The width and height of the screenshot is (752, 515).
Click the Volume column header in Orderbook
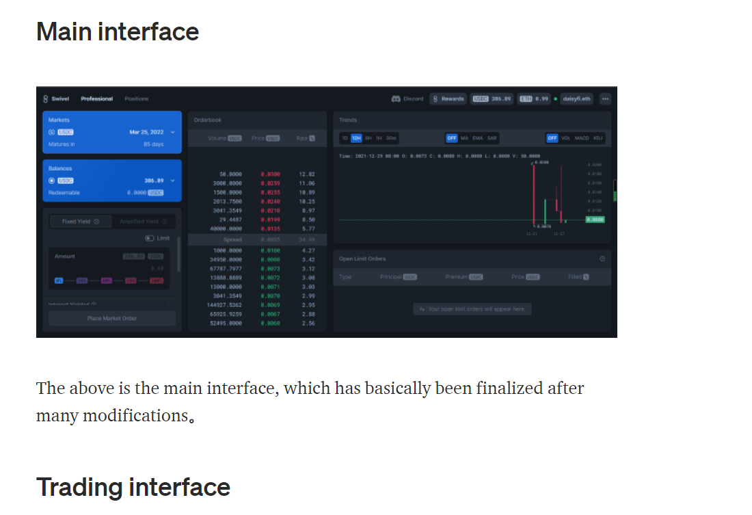[224, 138]
